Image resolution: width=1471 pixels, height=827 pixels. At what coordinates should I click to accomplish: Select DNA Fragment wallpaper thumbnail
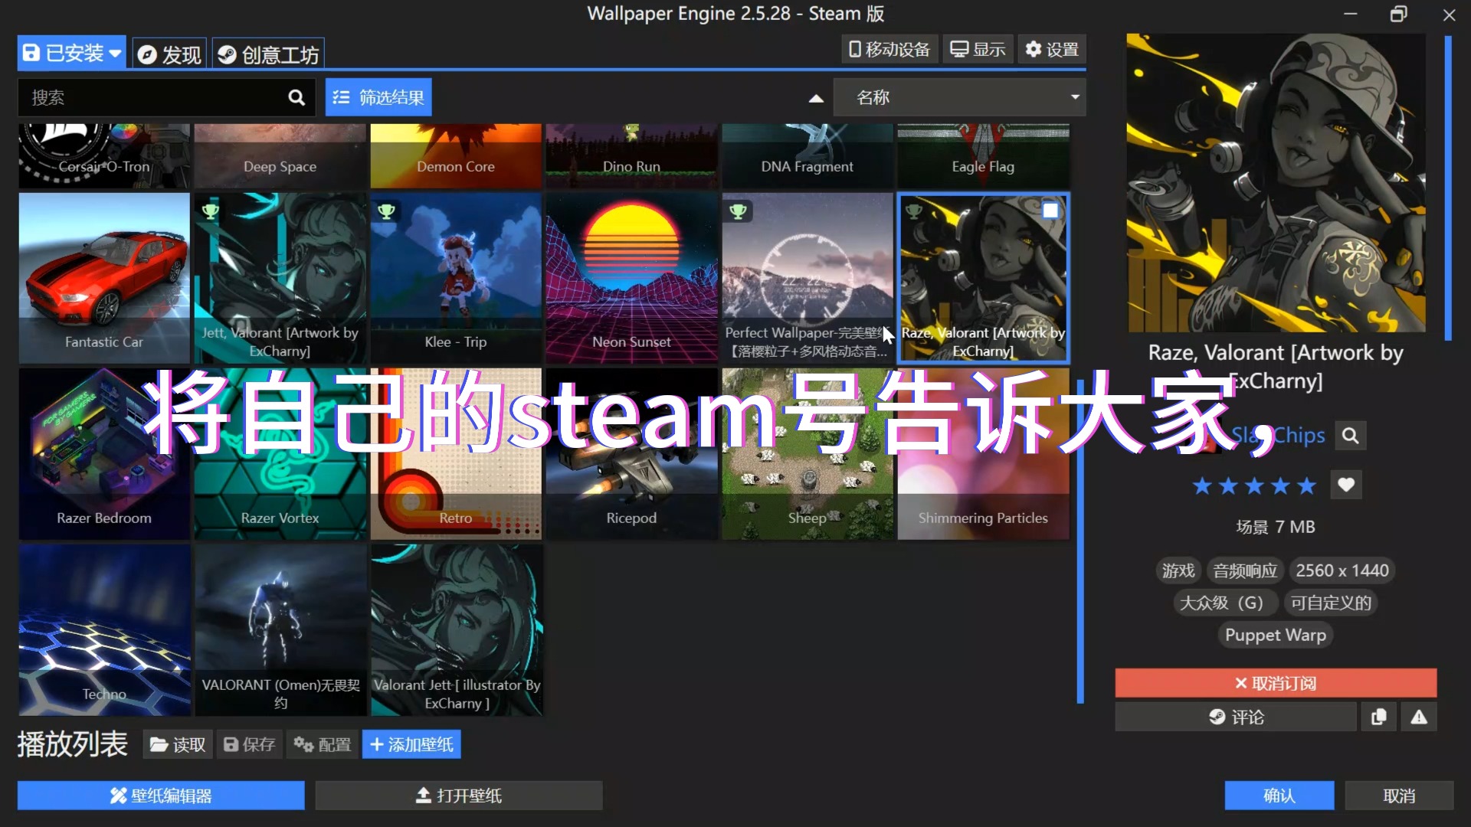click(x=808, y=156)
